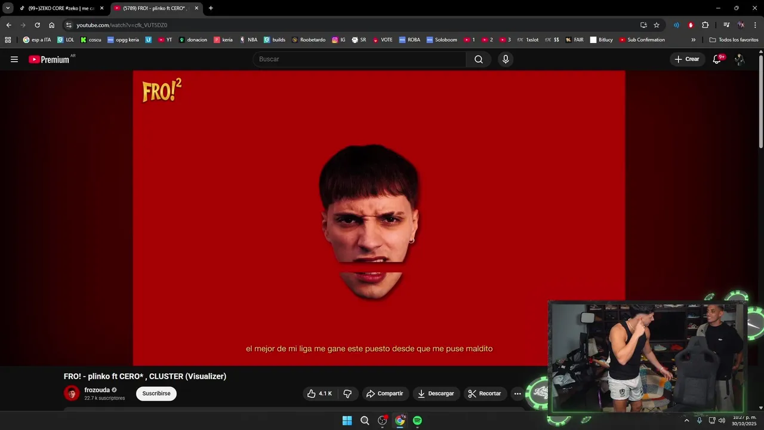Open the NBA bookmark
764x430 pixels.
pos(248,40)
